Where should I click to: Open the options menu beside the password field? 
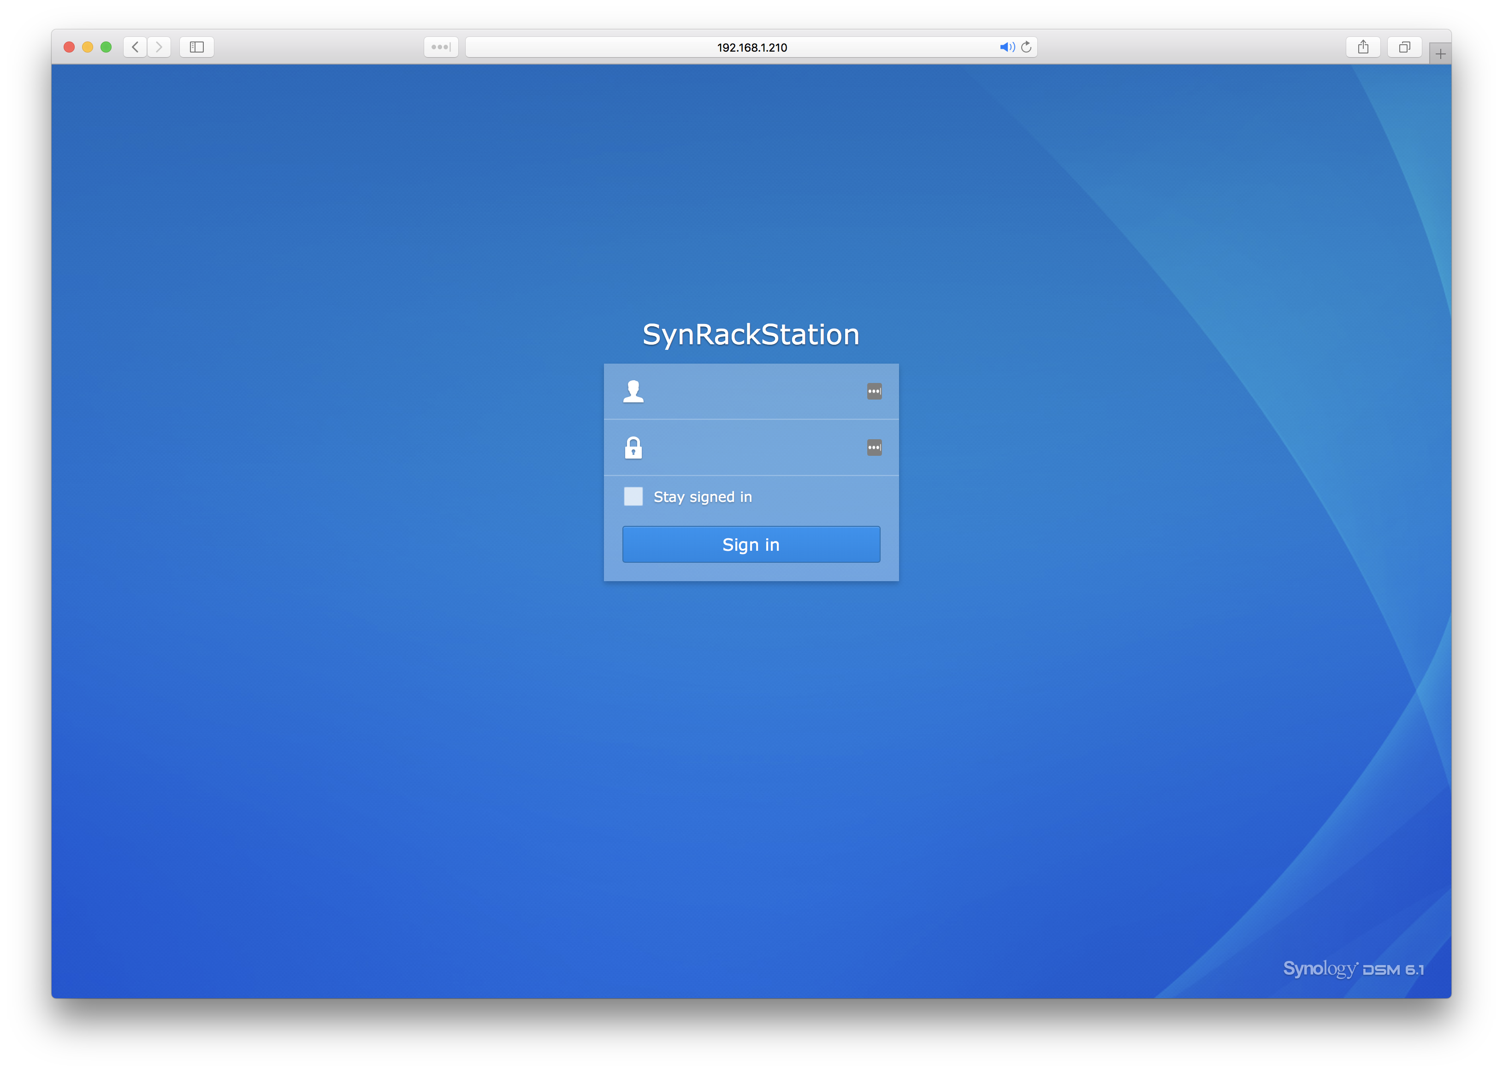coord(873,448)
